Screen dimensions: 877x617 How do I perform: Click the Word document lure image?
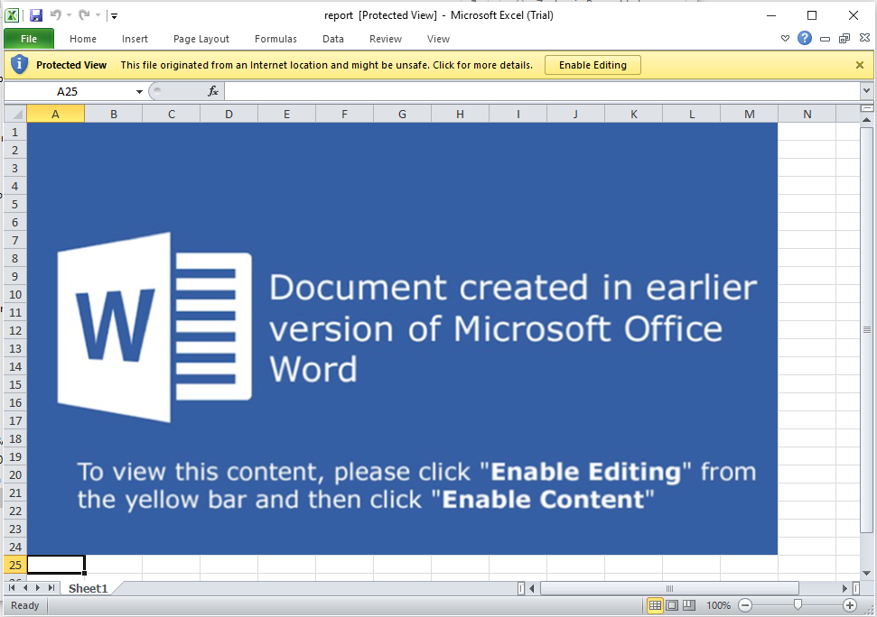(402, 338)
